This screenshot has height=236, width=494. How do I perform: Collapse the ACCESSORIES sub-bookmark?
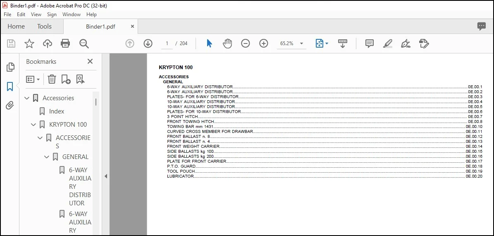[40, 138]
